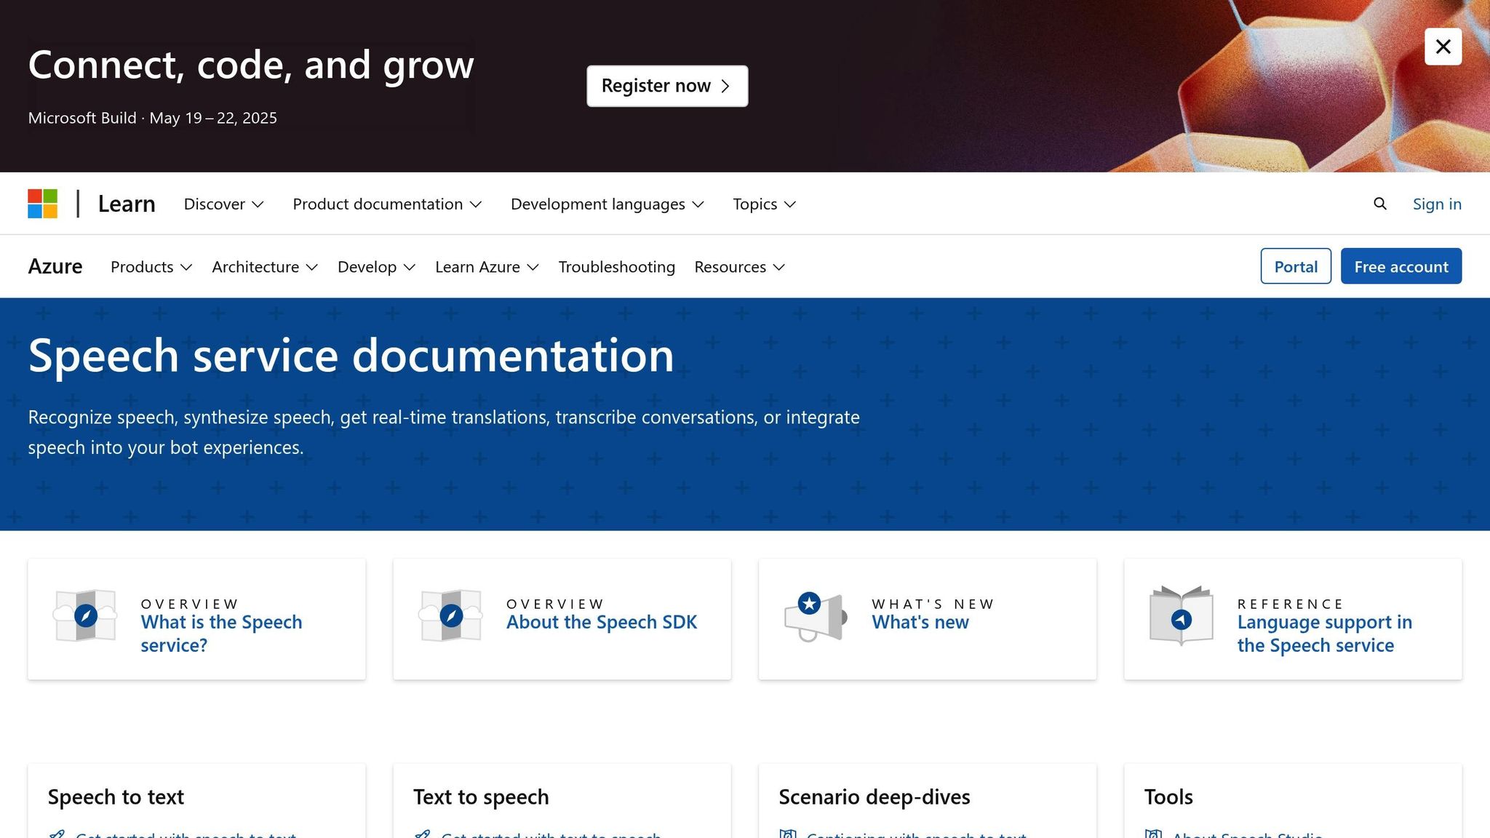The image size is (1490, 838).
Task: Open 'What is the Speech service?' link
Action: click(x=221, y=634)
